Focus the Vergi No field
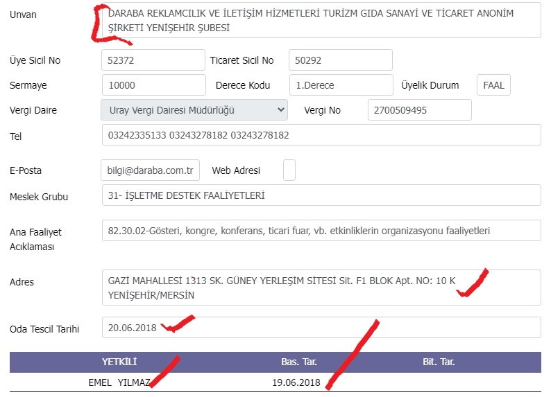Image resolution: width=551 pixels, height=397 pixels. coord(420,109)
